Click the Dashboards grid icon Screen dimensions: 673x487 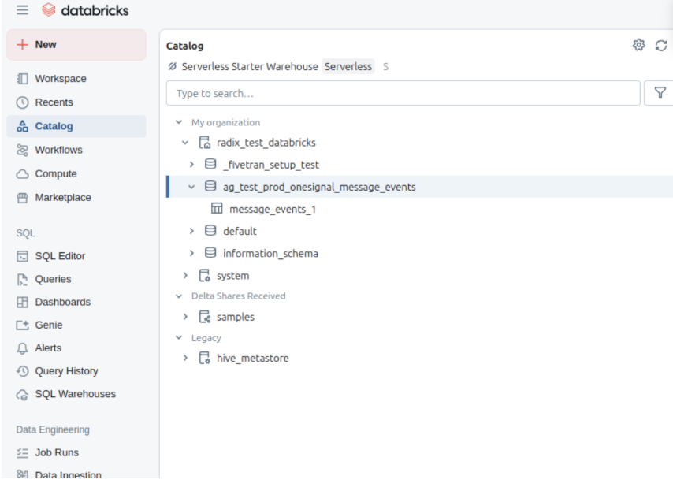(22, 302)
